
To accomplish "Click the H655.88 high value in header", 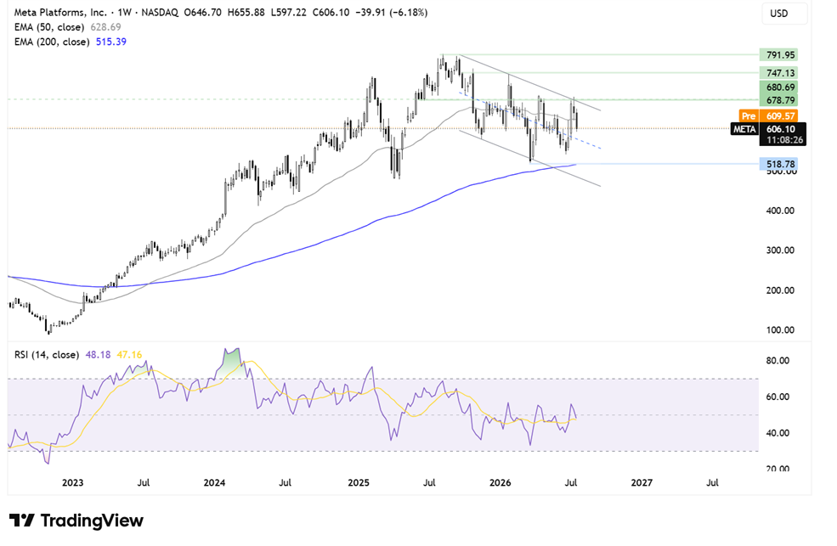I will [246, 12].
